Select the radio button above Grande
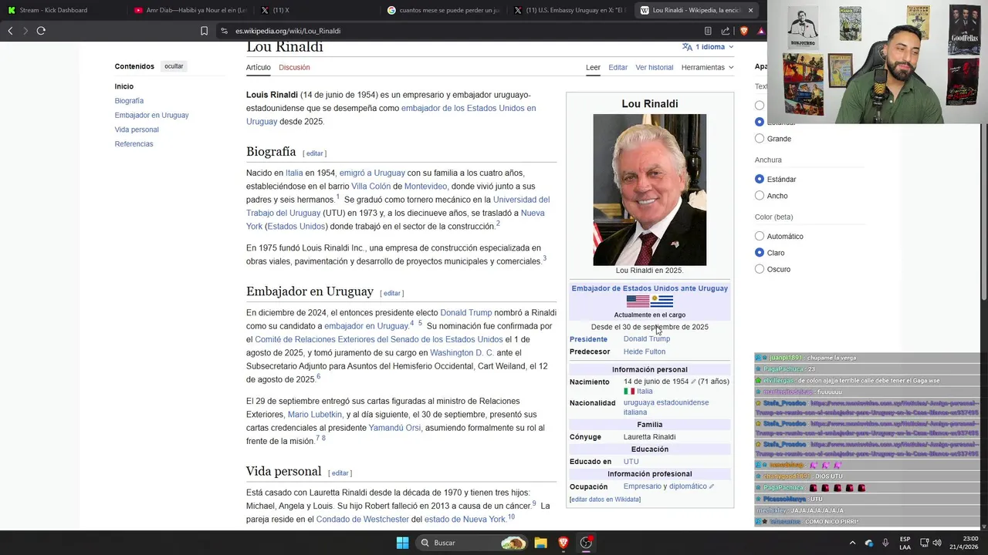The width and height of the screenshot is (988, 555). (760, 122)
